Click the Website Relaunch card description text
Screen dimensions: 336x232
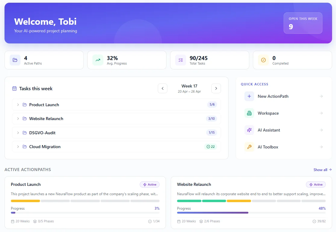click(x=251, y=194)
